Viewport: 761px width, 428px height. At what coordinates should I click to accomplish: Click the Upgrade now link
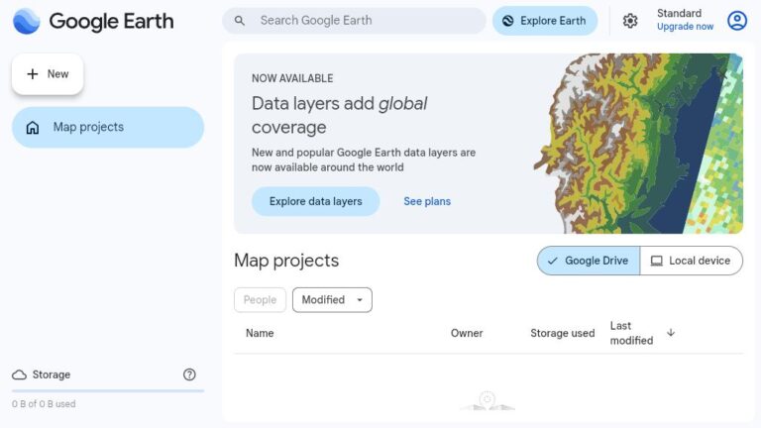coord(685,27)
